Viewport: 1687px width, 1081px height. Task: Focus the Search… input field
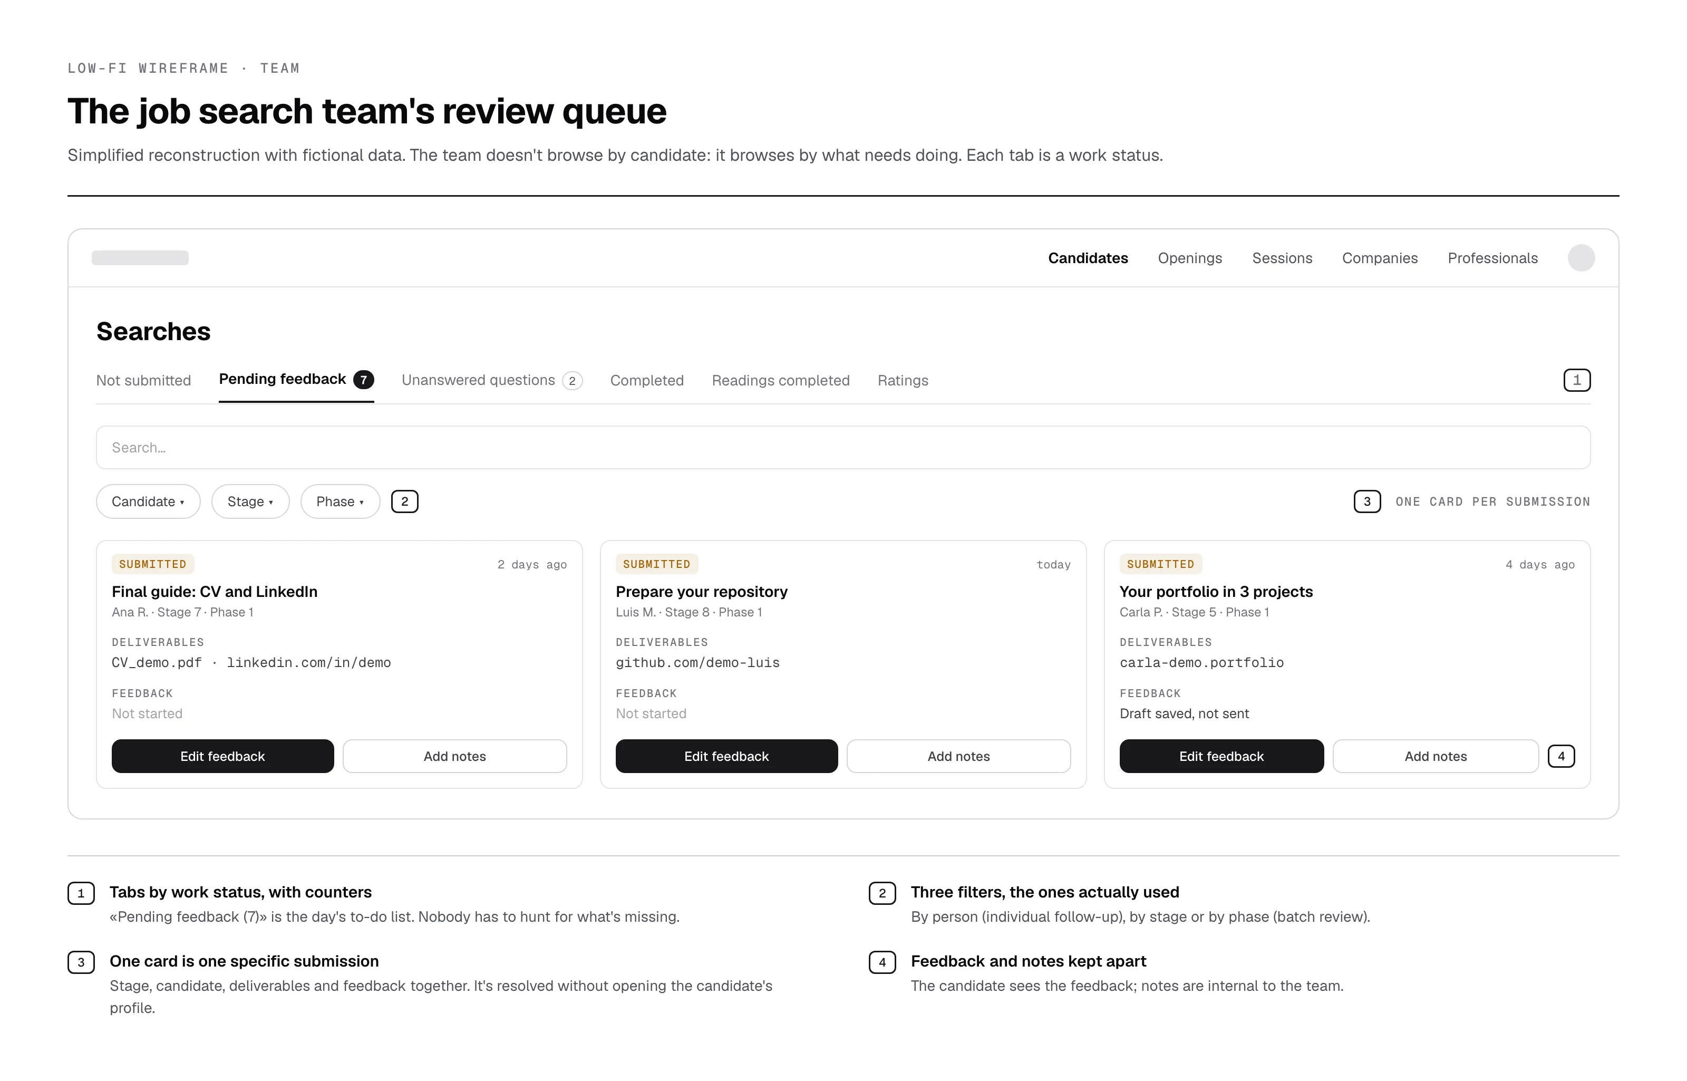point(843,447)
